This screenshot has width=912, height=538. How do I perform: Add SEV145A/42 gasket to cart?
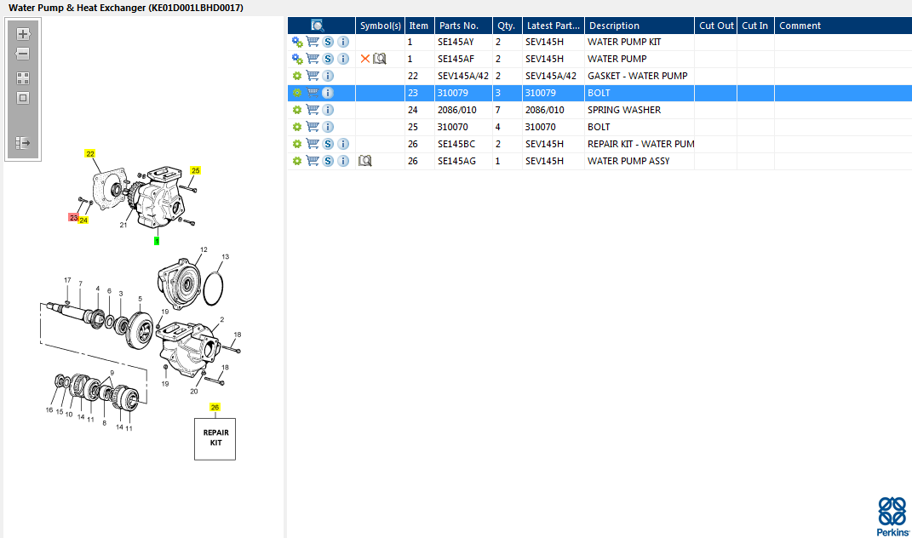[313, 76]
